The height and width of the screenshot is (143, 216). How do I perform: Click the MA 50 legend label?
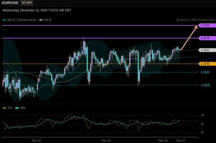[48, 20]
